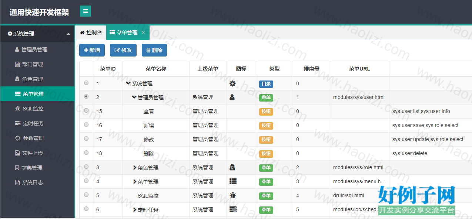Click the 按钮 badge in 查看 row

click(x=266, y=112)
